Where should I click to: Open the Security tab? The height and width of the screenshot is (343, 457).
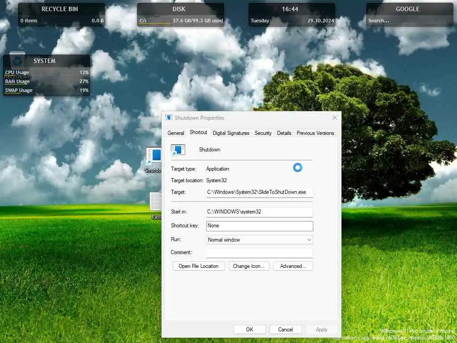click(263, 133)
